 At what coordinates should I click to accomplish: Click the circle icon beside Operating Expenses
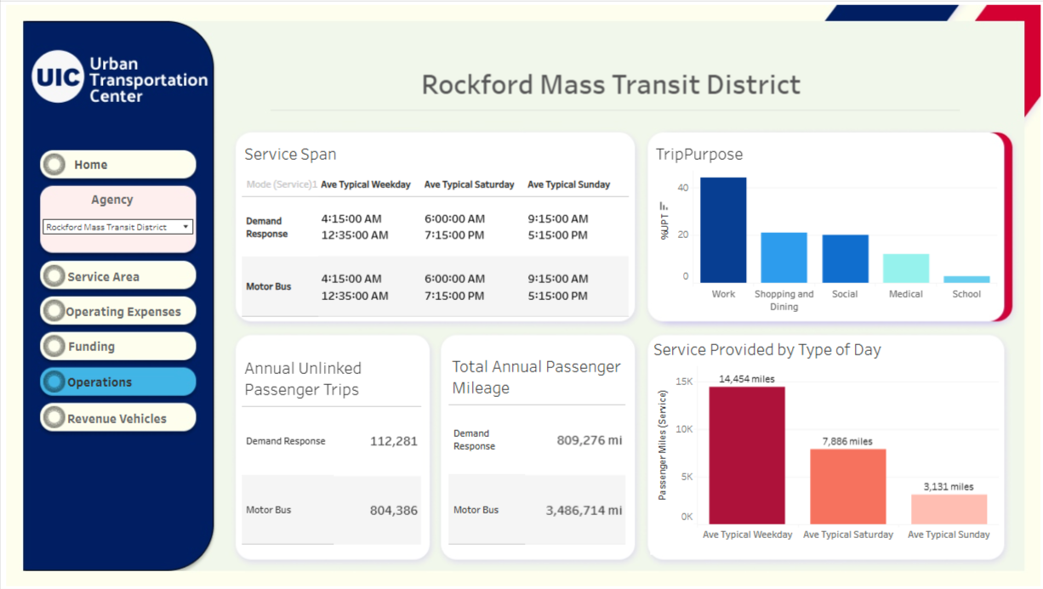tap(54, 311)
